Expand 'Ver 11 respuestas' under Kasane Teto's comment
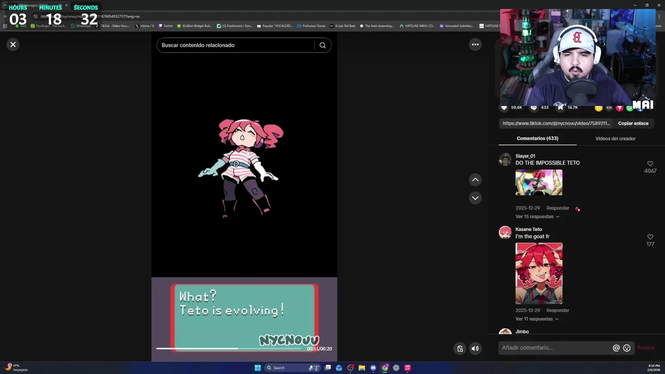665x374 pixels. click(537, 319)
